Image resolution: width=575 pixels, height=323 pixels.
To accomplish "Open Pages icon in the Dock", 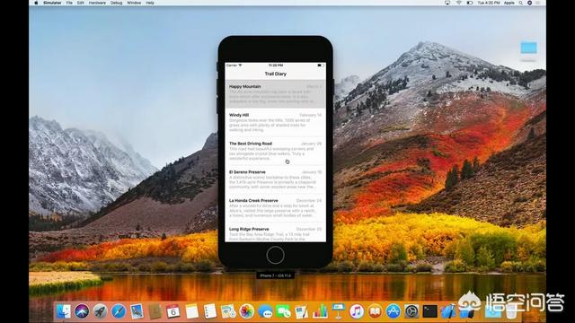I will click(302, 311).
